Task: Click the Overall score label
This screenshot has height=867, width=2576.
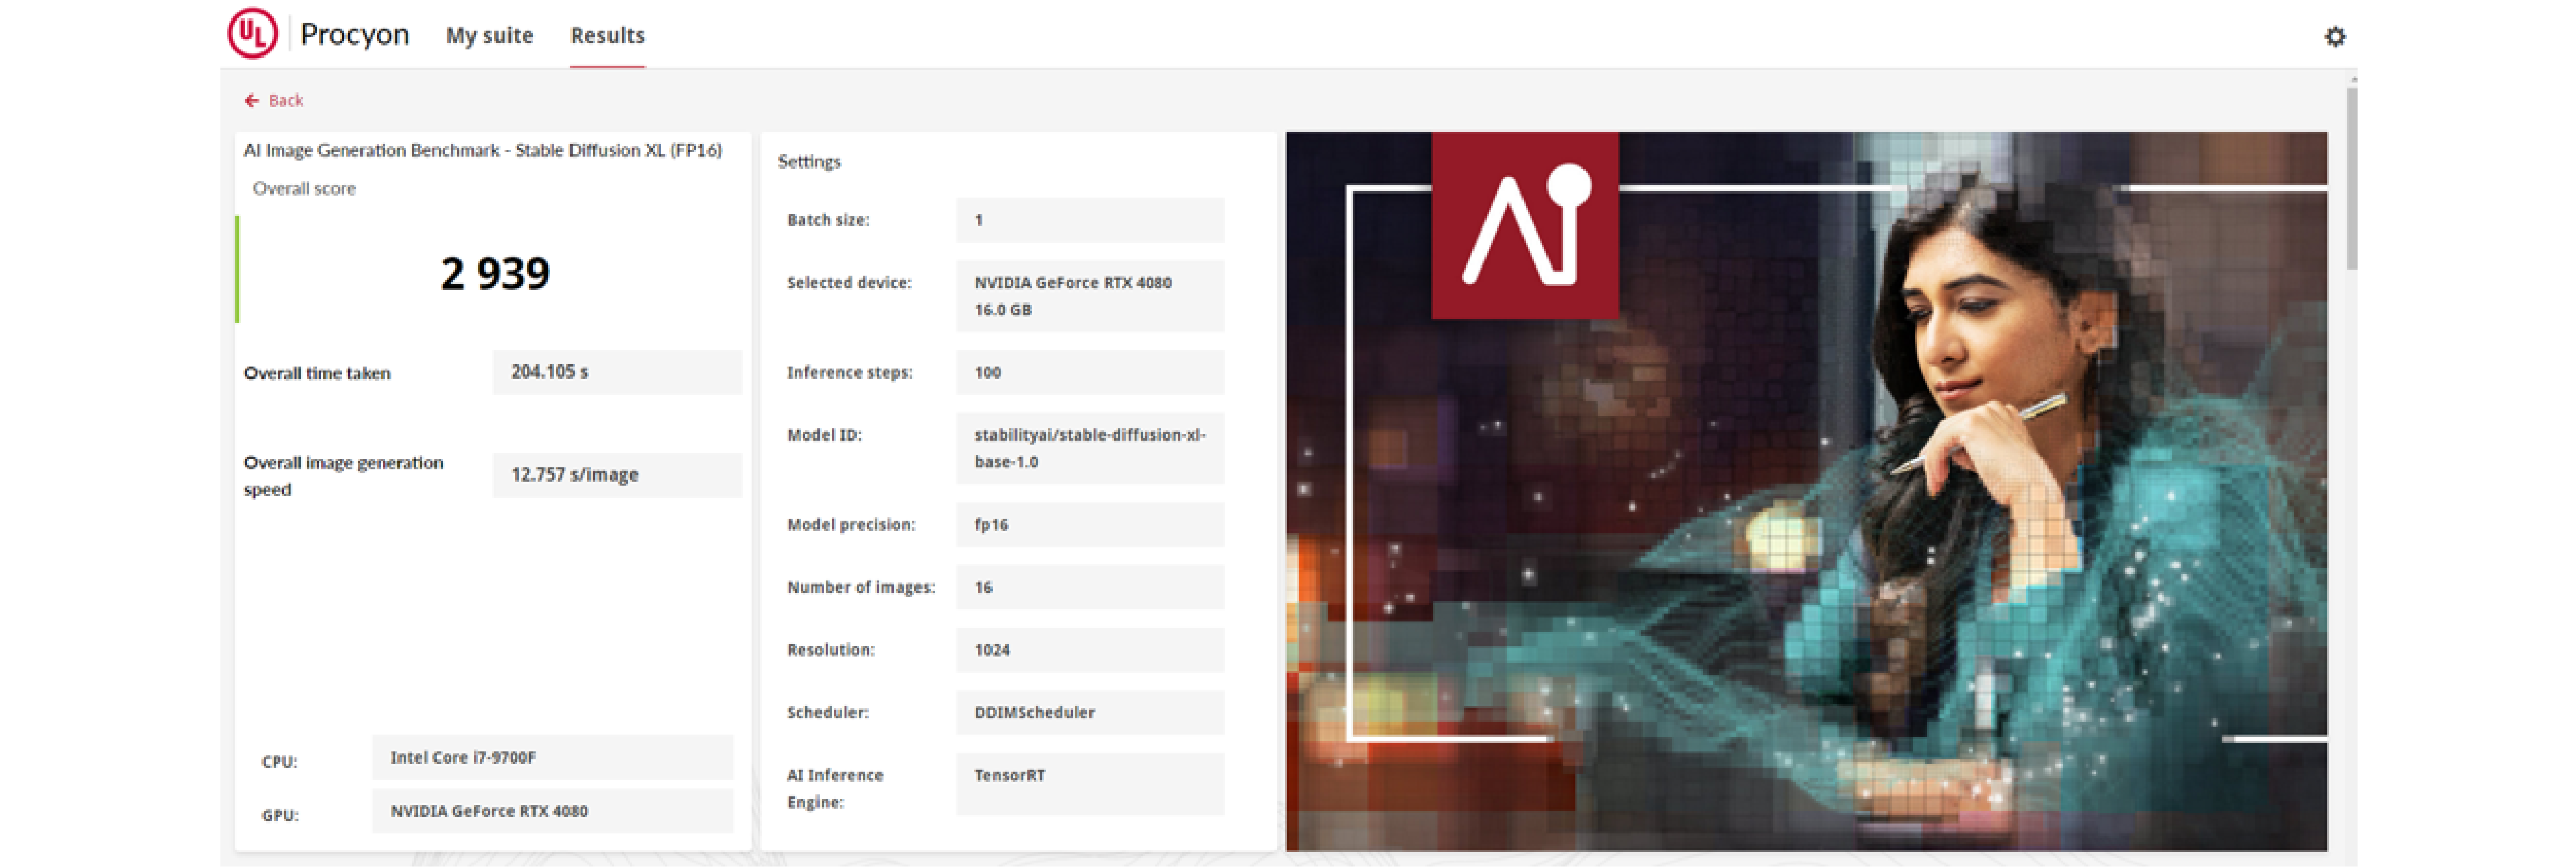Action: 304,189
